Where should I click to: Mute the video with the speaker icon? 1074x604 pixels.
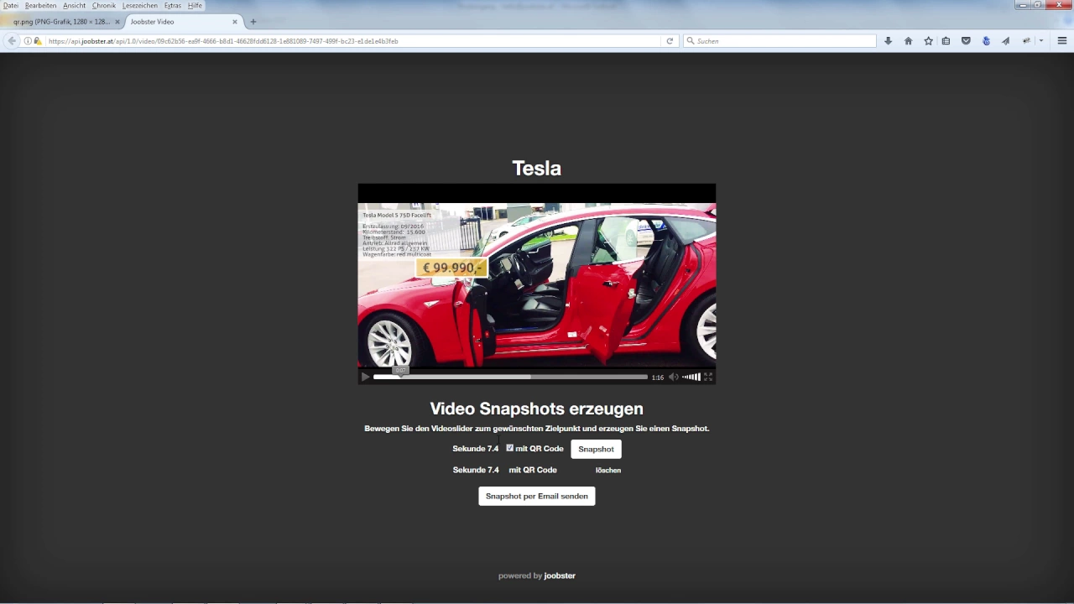[673, 377]
